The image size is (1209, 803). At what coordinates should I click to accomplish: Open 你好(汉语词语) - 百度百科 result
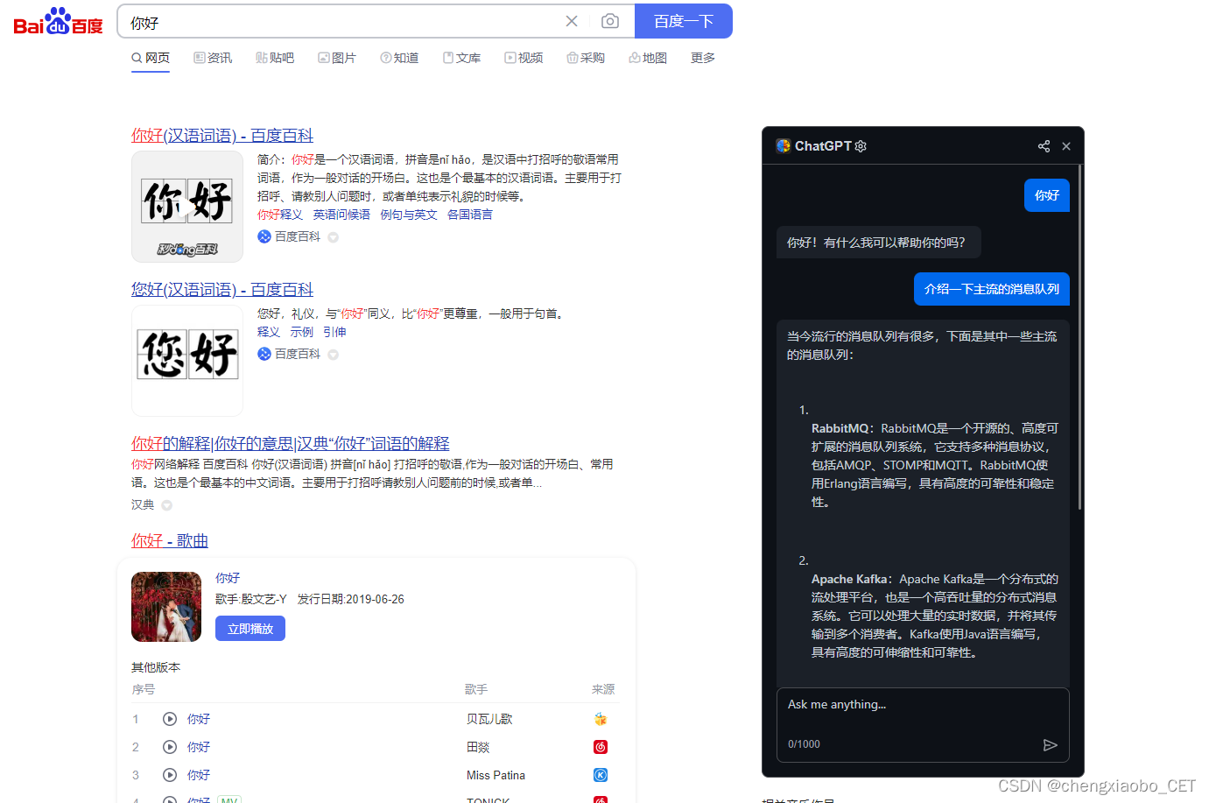pyautogui.click(x=222, y=136)
